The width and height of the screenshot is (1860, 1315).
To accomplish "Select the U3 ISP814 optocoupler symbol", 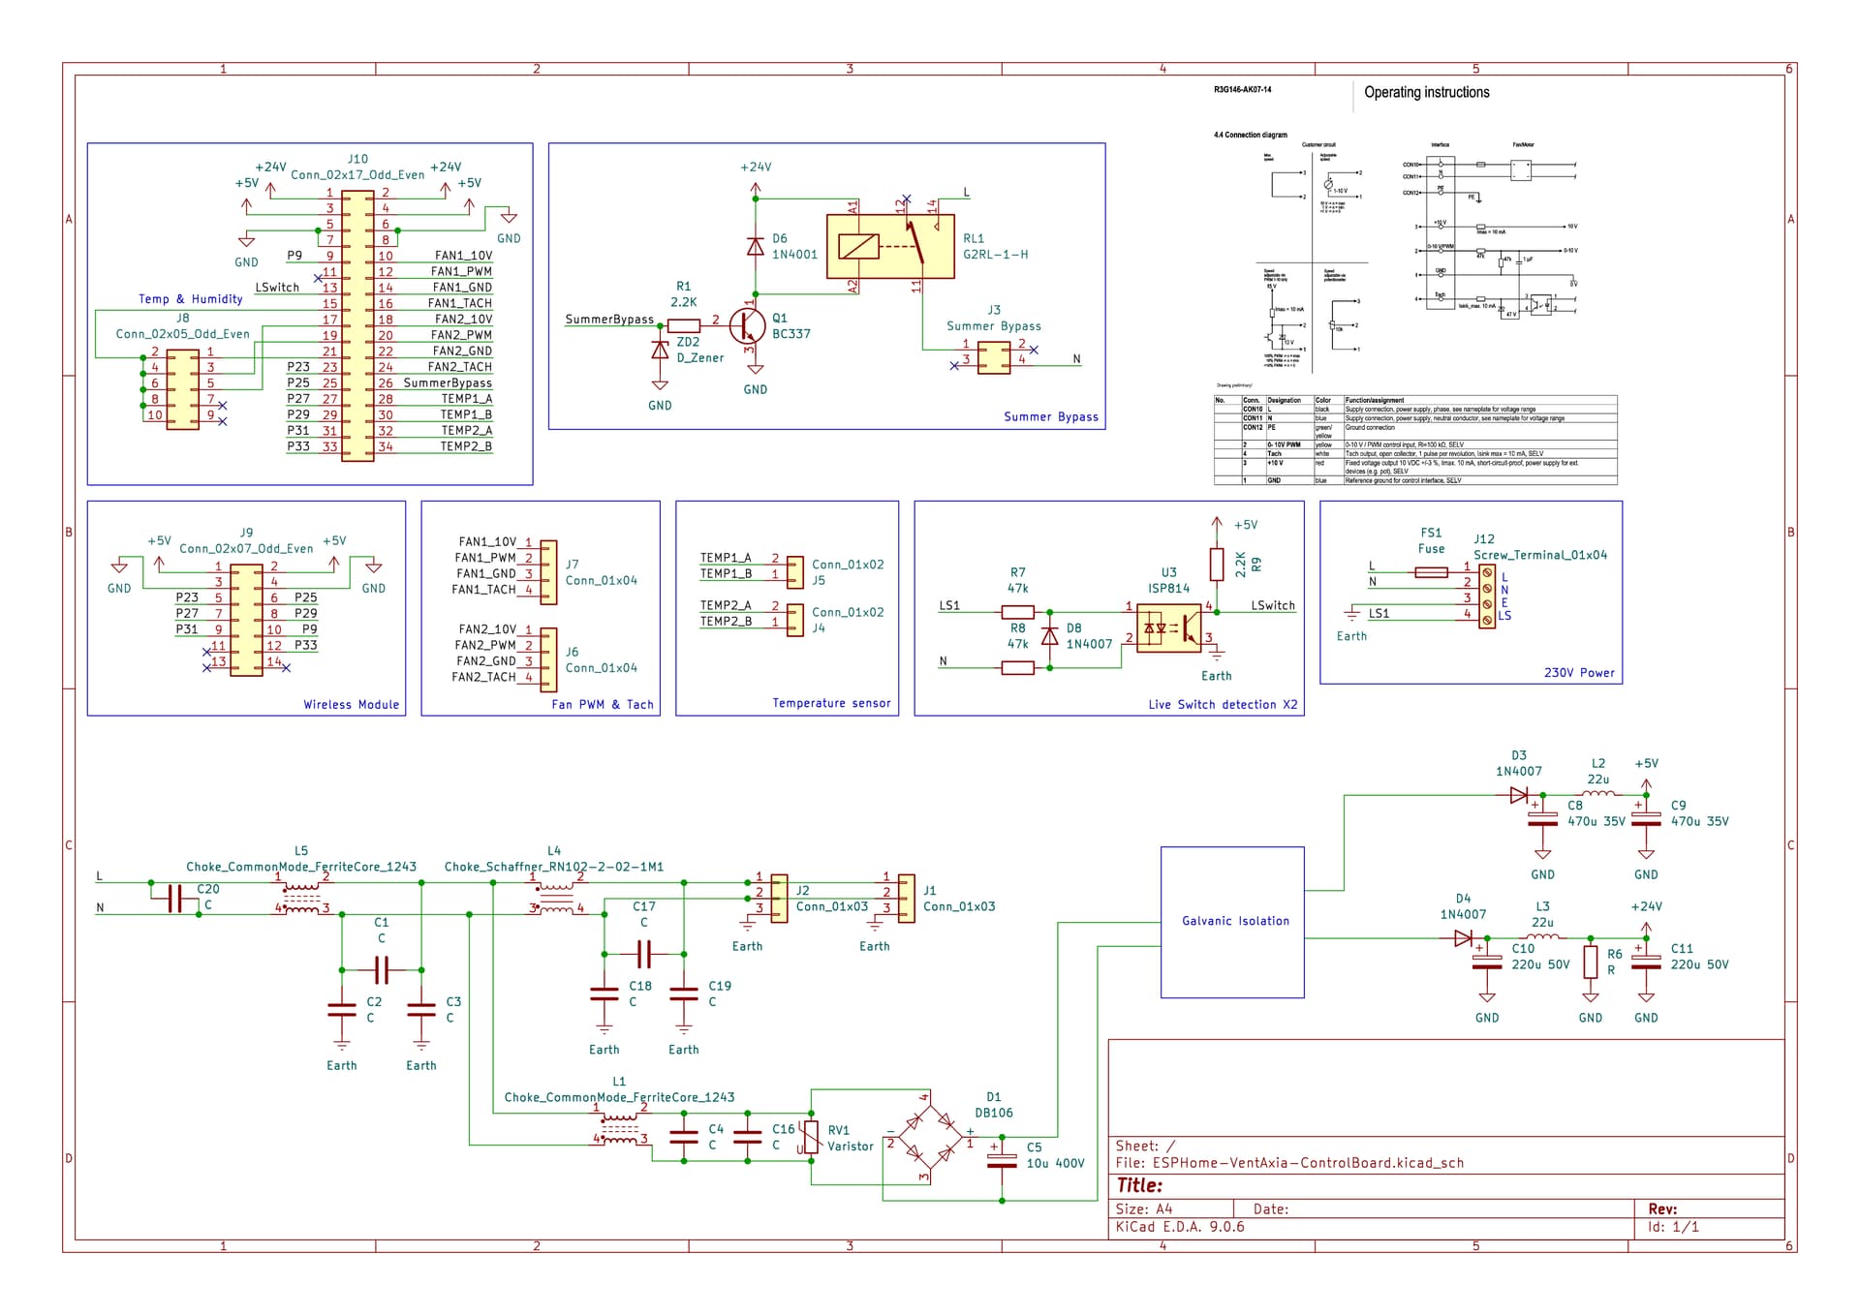I will 1168,627.
